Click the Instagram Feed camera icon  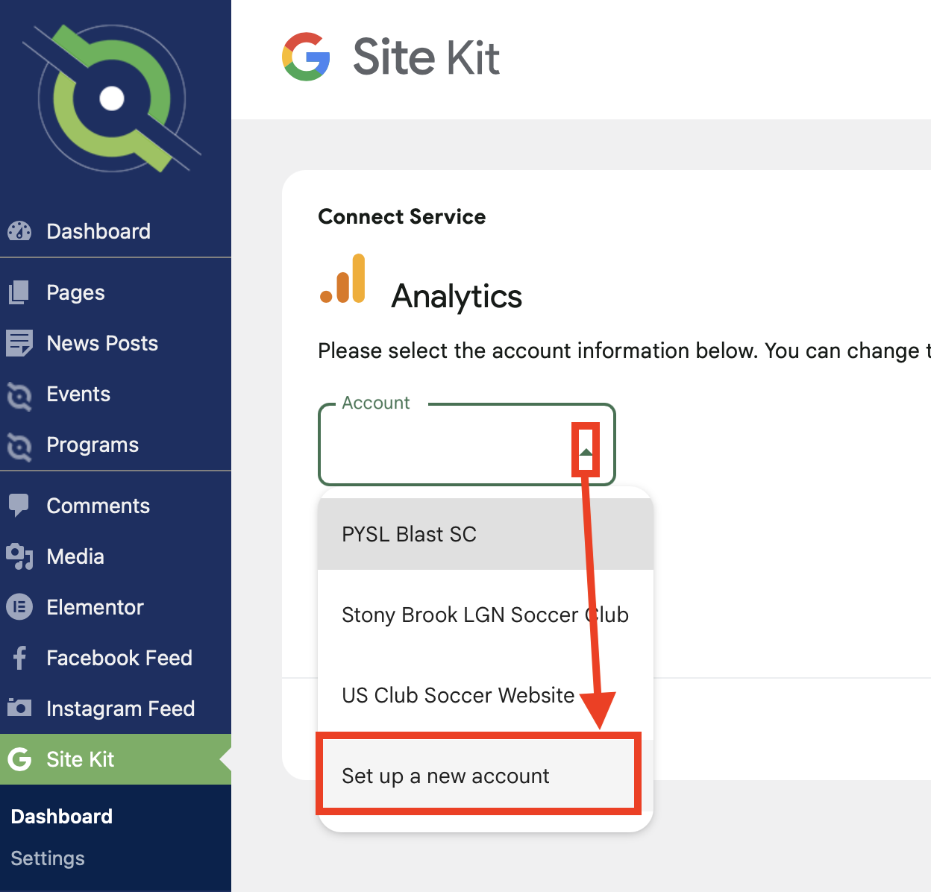[19, 707]
